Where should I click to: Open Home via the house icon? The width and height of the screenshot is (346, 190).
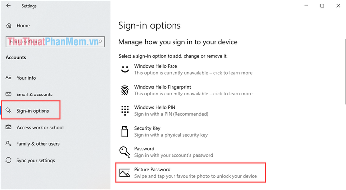(x=9, y=25)
